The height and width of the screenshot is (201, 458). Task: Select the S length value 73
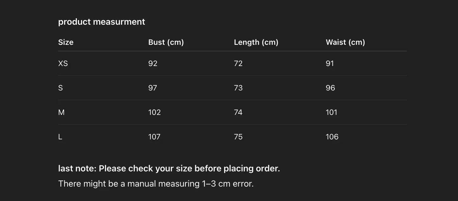tap(238, 88)
